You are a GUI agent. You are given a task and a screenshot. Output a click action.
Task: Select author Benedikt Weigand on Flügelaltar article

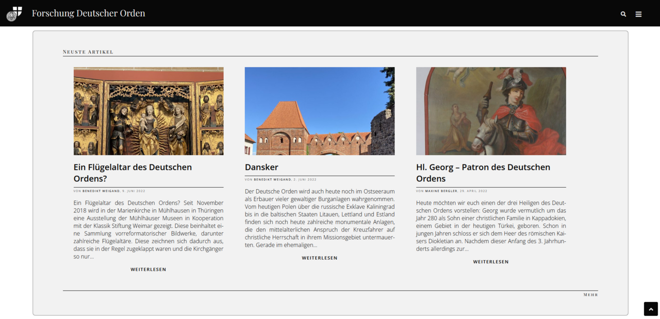(x=101, y=191)
